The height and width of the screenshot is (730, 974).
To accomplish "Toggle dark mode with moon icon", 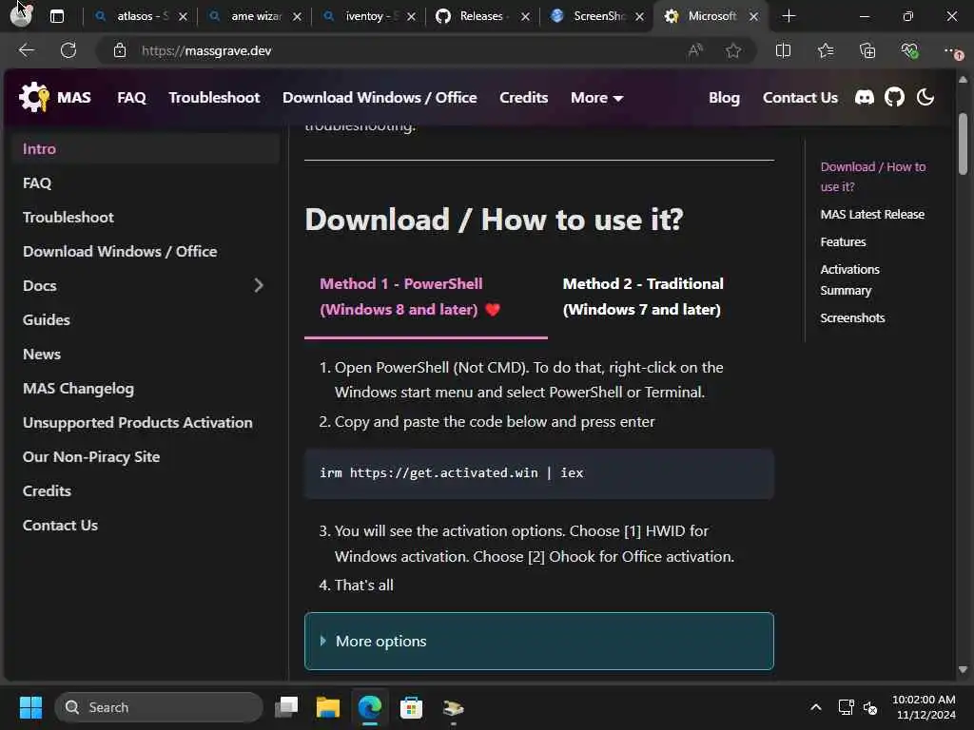I will pos(925,98).
